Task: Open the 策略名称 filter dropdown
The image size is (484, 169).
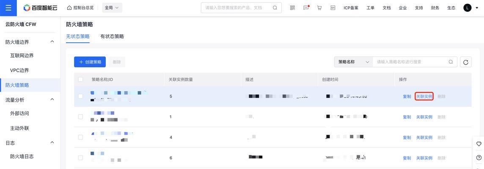Action: point(353,62)
